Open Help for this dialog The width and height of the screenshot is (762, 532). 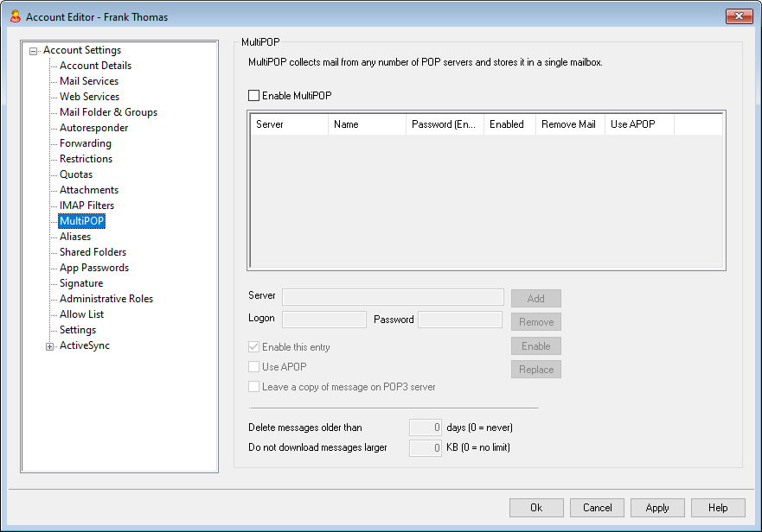(718, 508)
